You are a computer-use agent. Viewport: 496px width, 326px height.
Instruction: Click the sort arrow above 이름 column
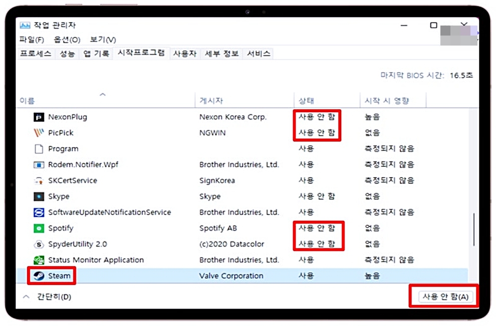pos(103,94)
